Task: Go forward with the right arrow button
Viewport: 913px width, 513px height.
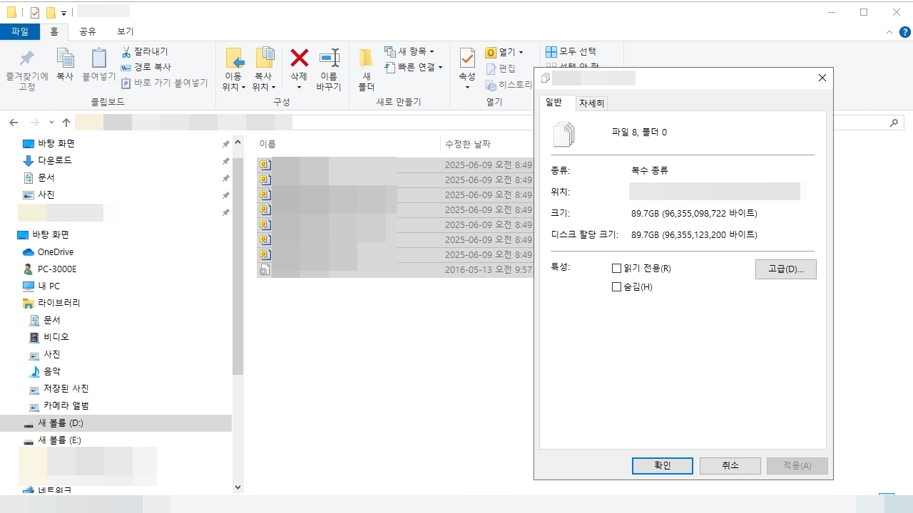Action: click(x=34, y=123)
